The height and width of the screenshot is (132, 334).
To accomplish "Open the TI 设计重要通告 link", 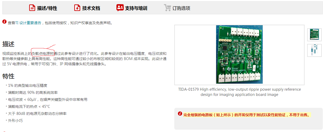I will (x=28, y=23).
